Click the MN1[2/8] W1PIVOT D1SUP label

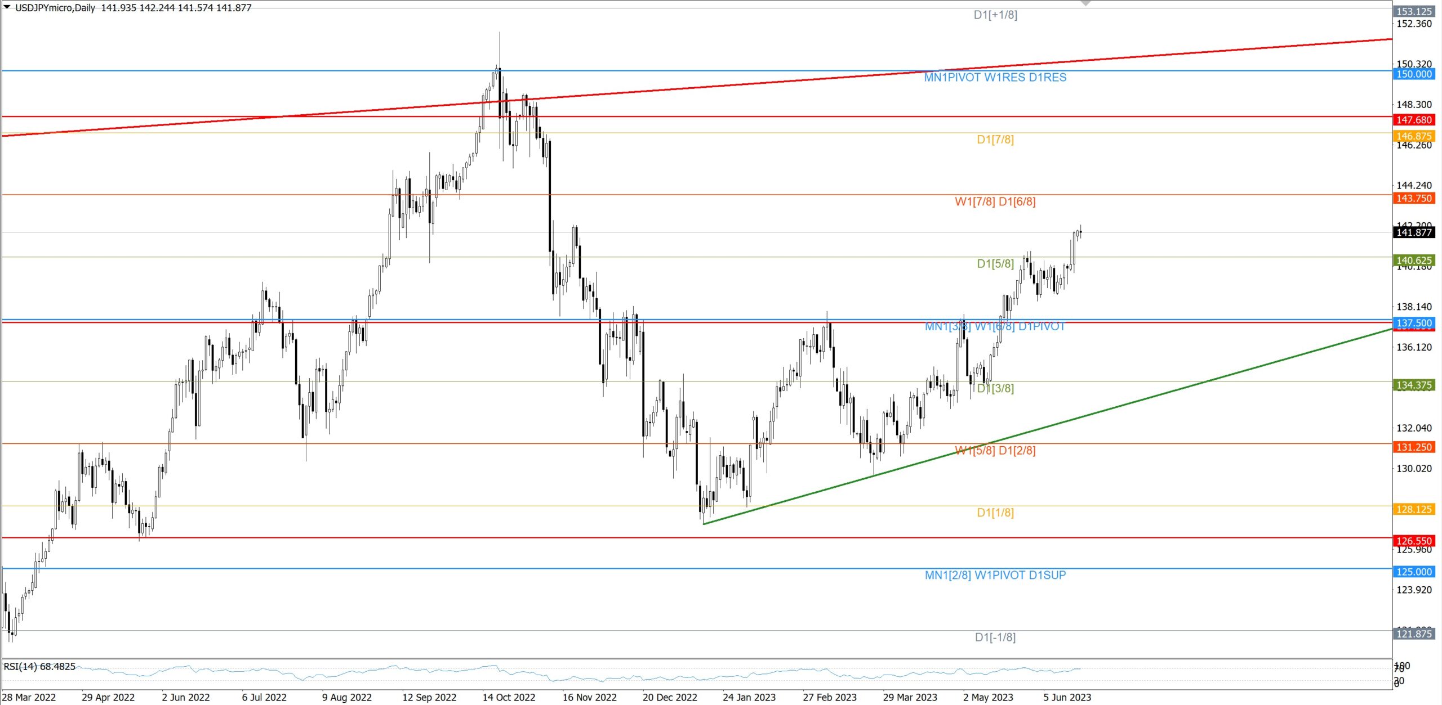point(995,575)
